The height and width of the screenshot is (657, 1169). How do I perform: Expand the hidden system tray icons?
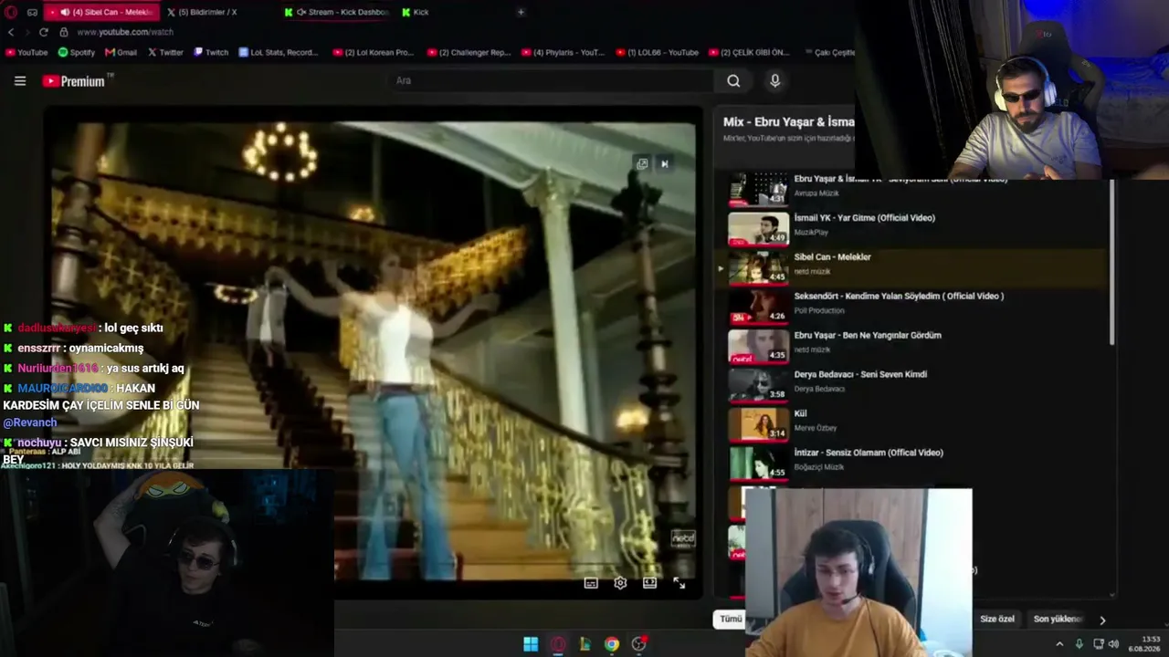[x=1059, y=644]
